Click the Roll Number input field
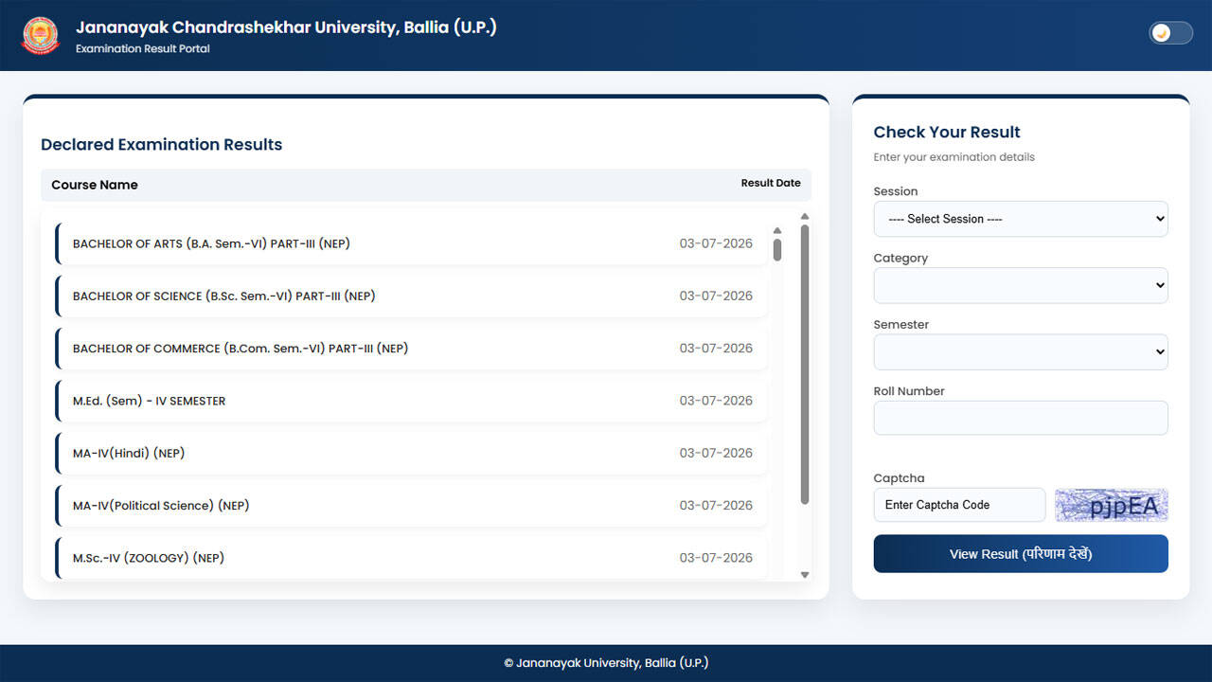This screenshot has width=1212, height=682. coord(1021,418)
